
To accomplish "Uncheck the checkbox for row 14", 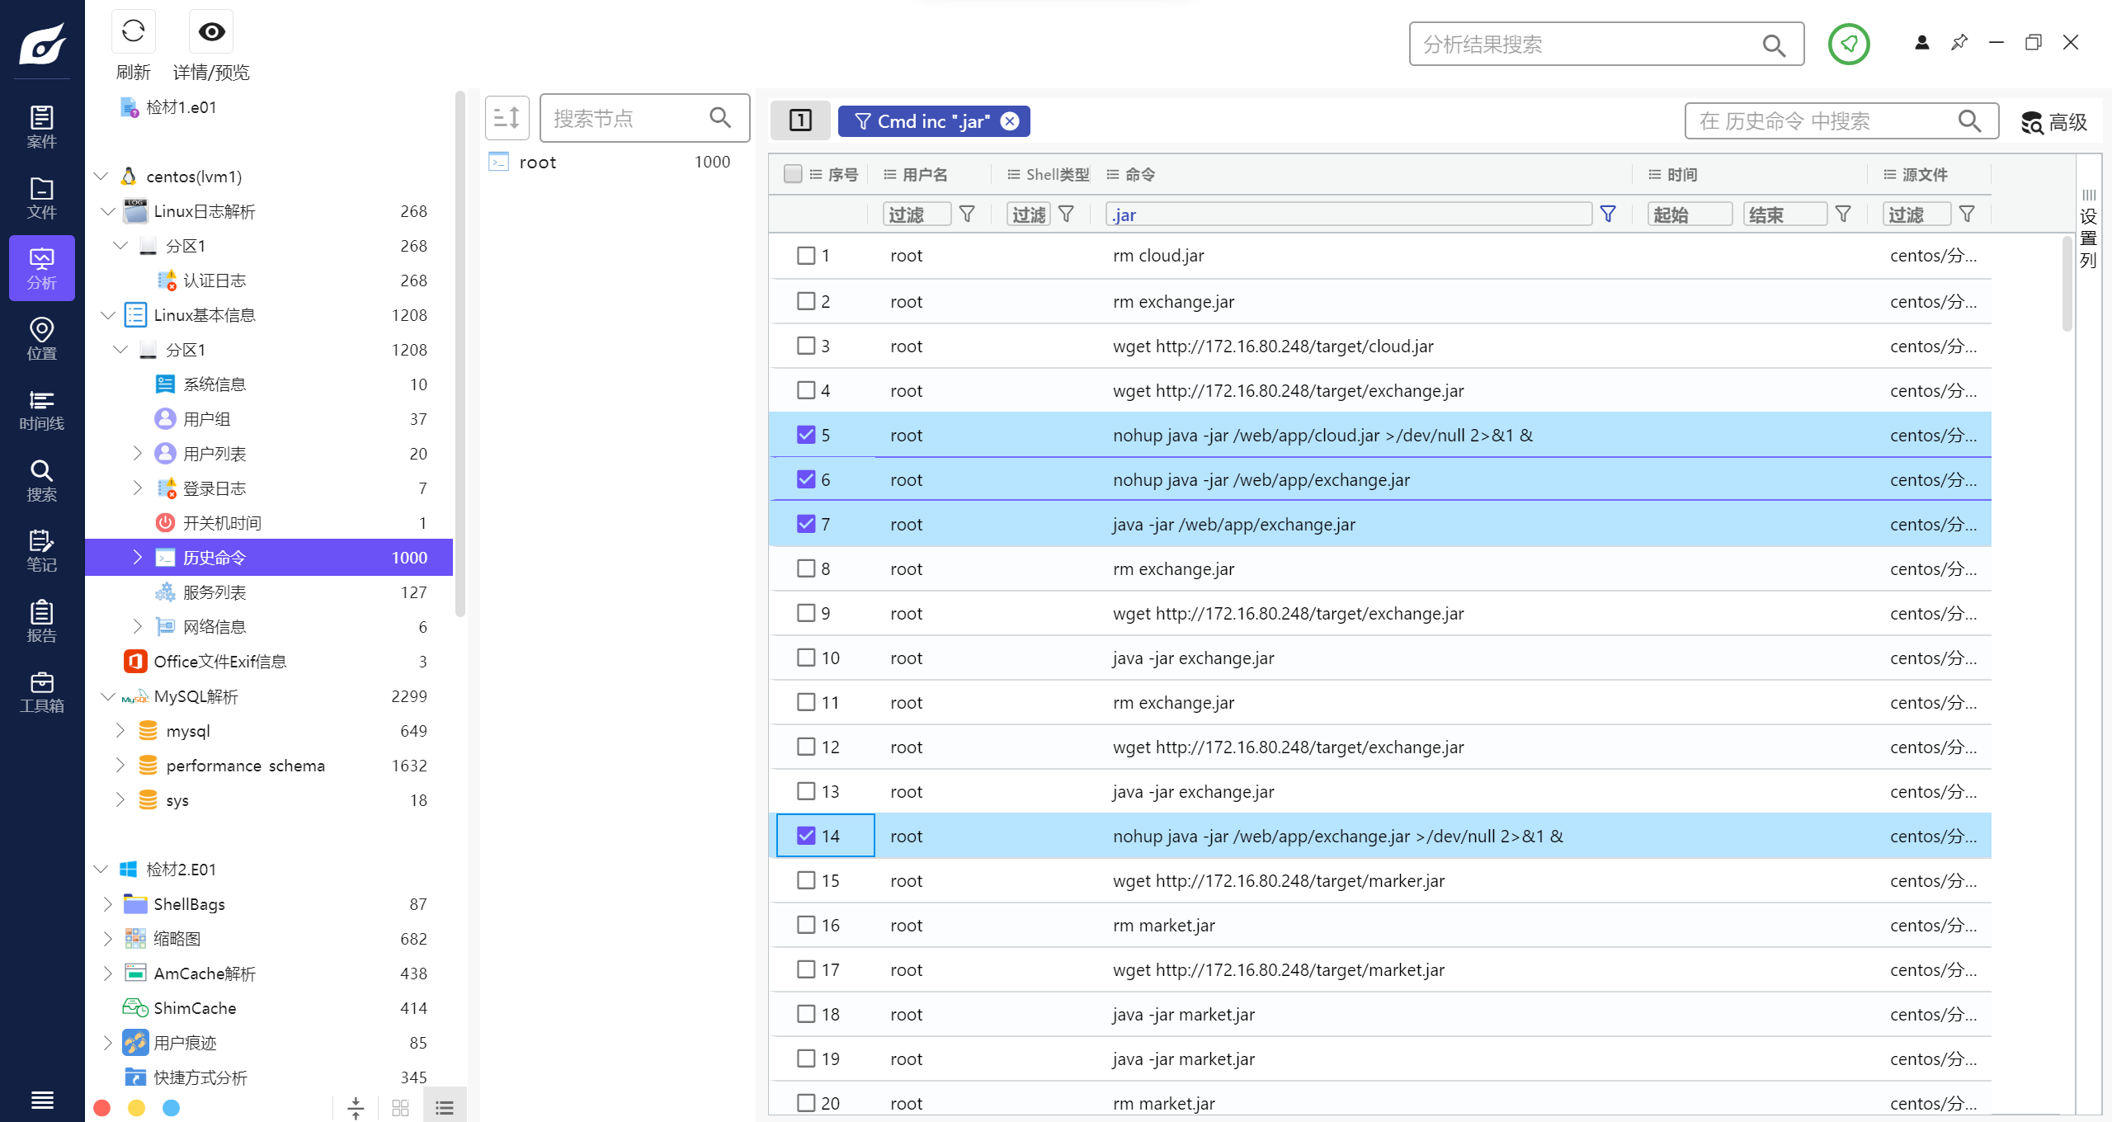I will 806,836.
